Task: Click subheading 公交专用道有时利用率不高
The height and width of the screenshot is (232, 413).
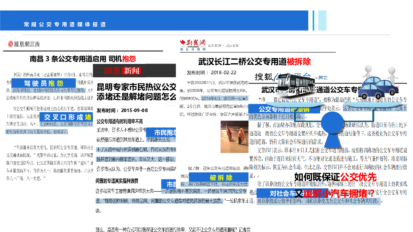Action: click(120, 121)
